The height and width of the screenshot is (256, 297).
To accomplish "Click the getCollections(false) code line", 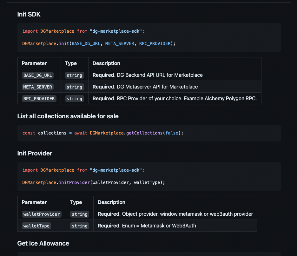I will click(103, 133).
